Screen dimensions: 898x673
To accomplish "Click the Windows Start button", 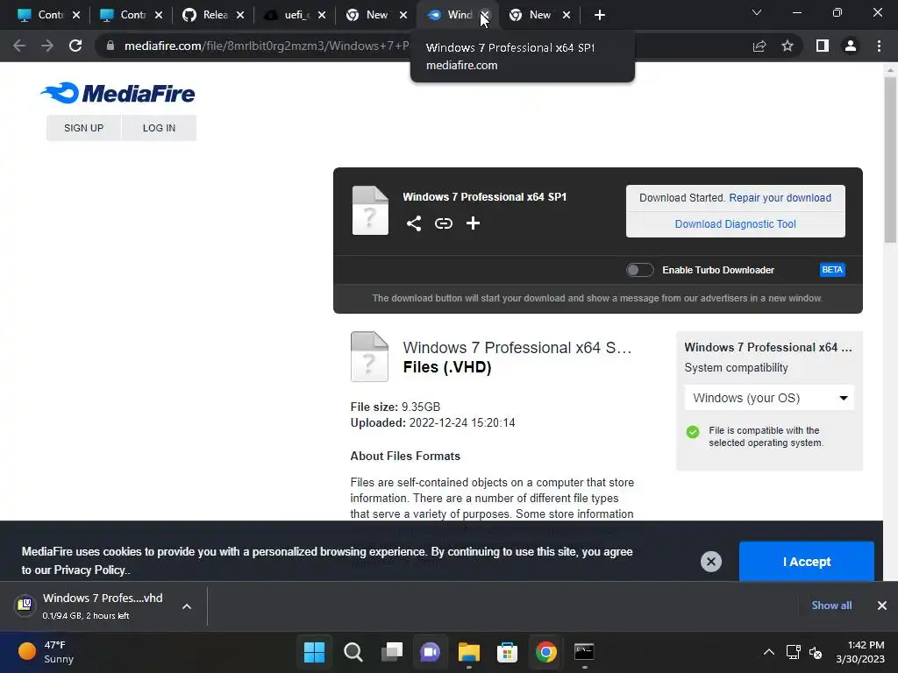I will click(x=315, y=652).
